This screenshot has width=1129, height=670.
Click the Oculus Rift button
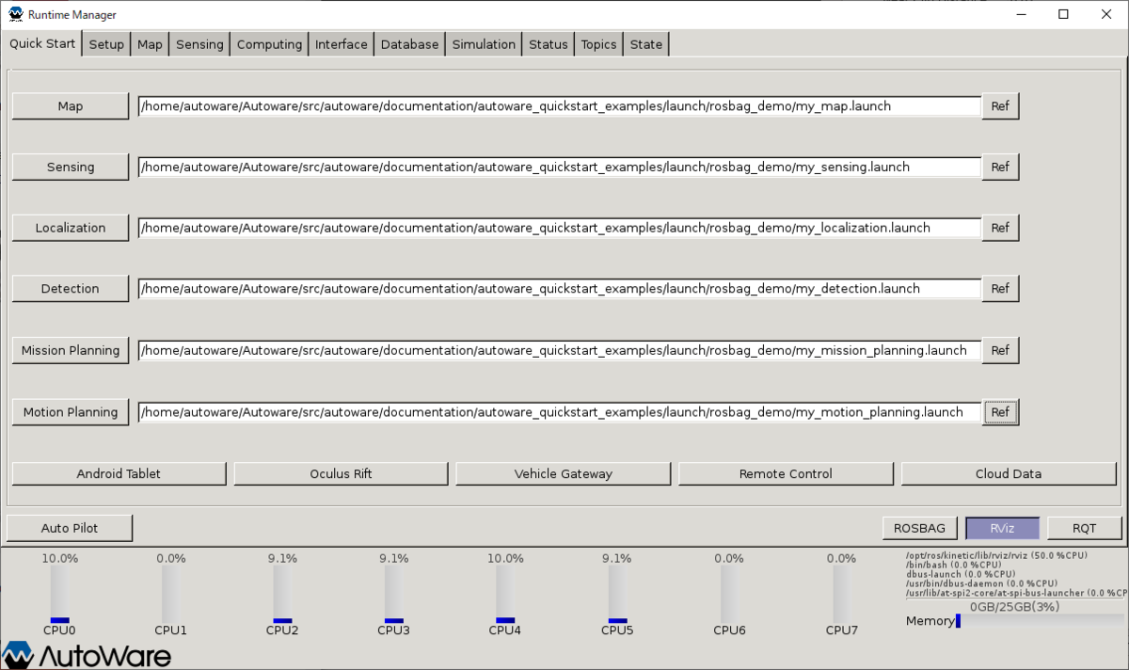coord(341,473)
